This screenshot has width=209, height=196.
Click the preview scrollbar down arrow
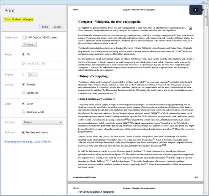[206, 193]
